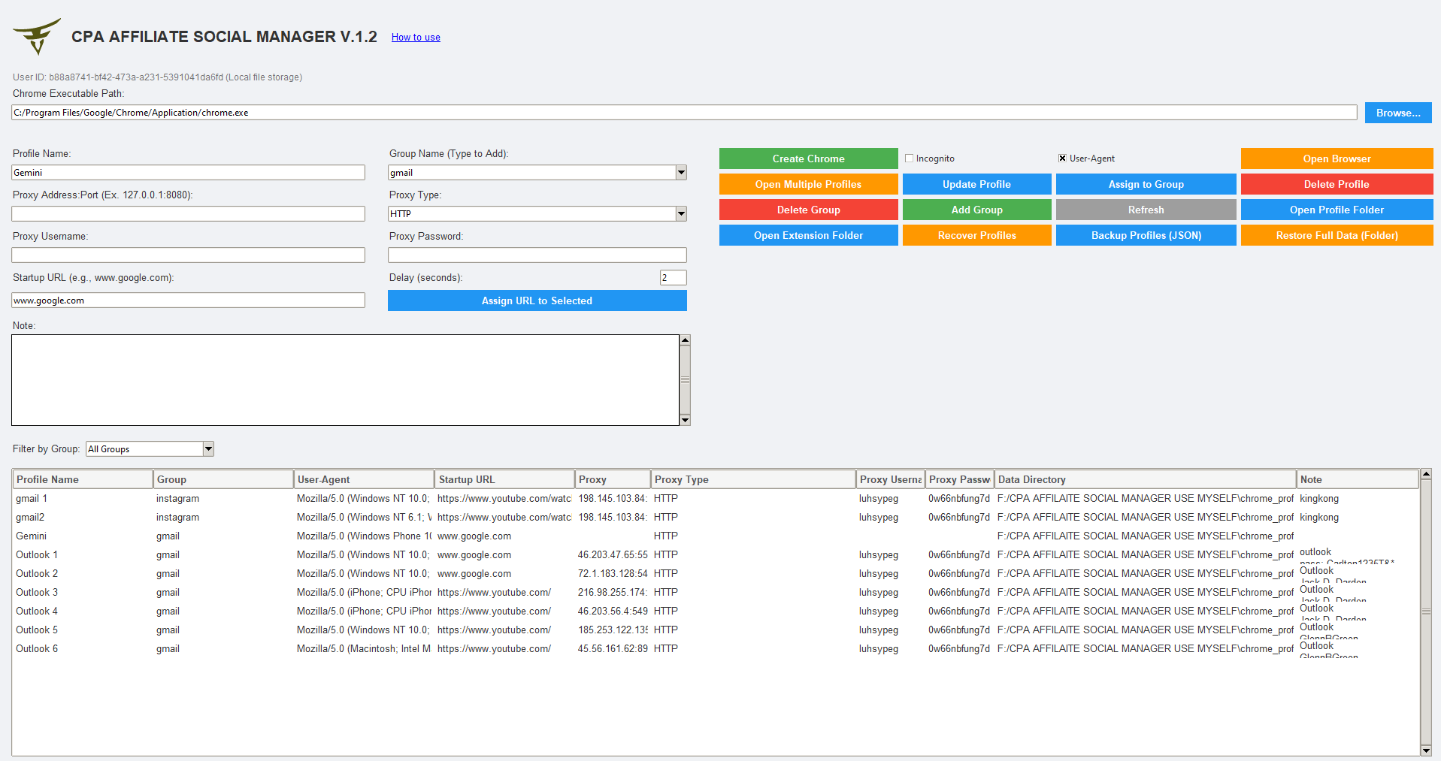Sort by Profile Name column header
This screenshot has width=1441, height=761.
pyautogui.click(x=83, y=479)
